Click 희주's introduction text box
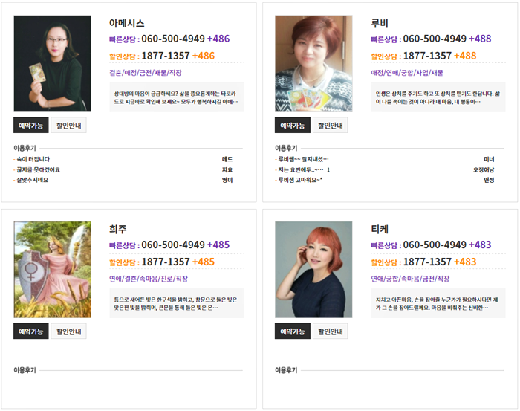This screenshot has height=411, width=520. (177, 303)
